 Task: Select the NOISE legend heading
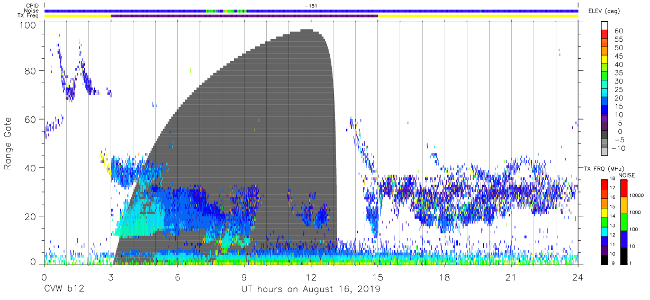(626, 175)
